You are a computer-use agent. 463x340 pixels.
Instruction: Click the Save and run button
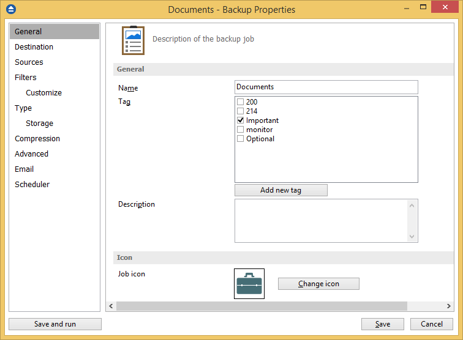point(55,324)
